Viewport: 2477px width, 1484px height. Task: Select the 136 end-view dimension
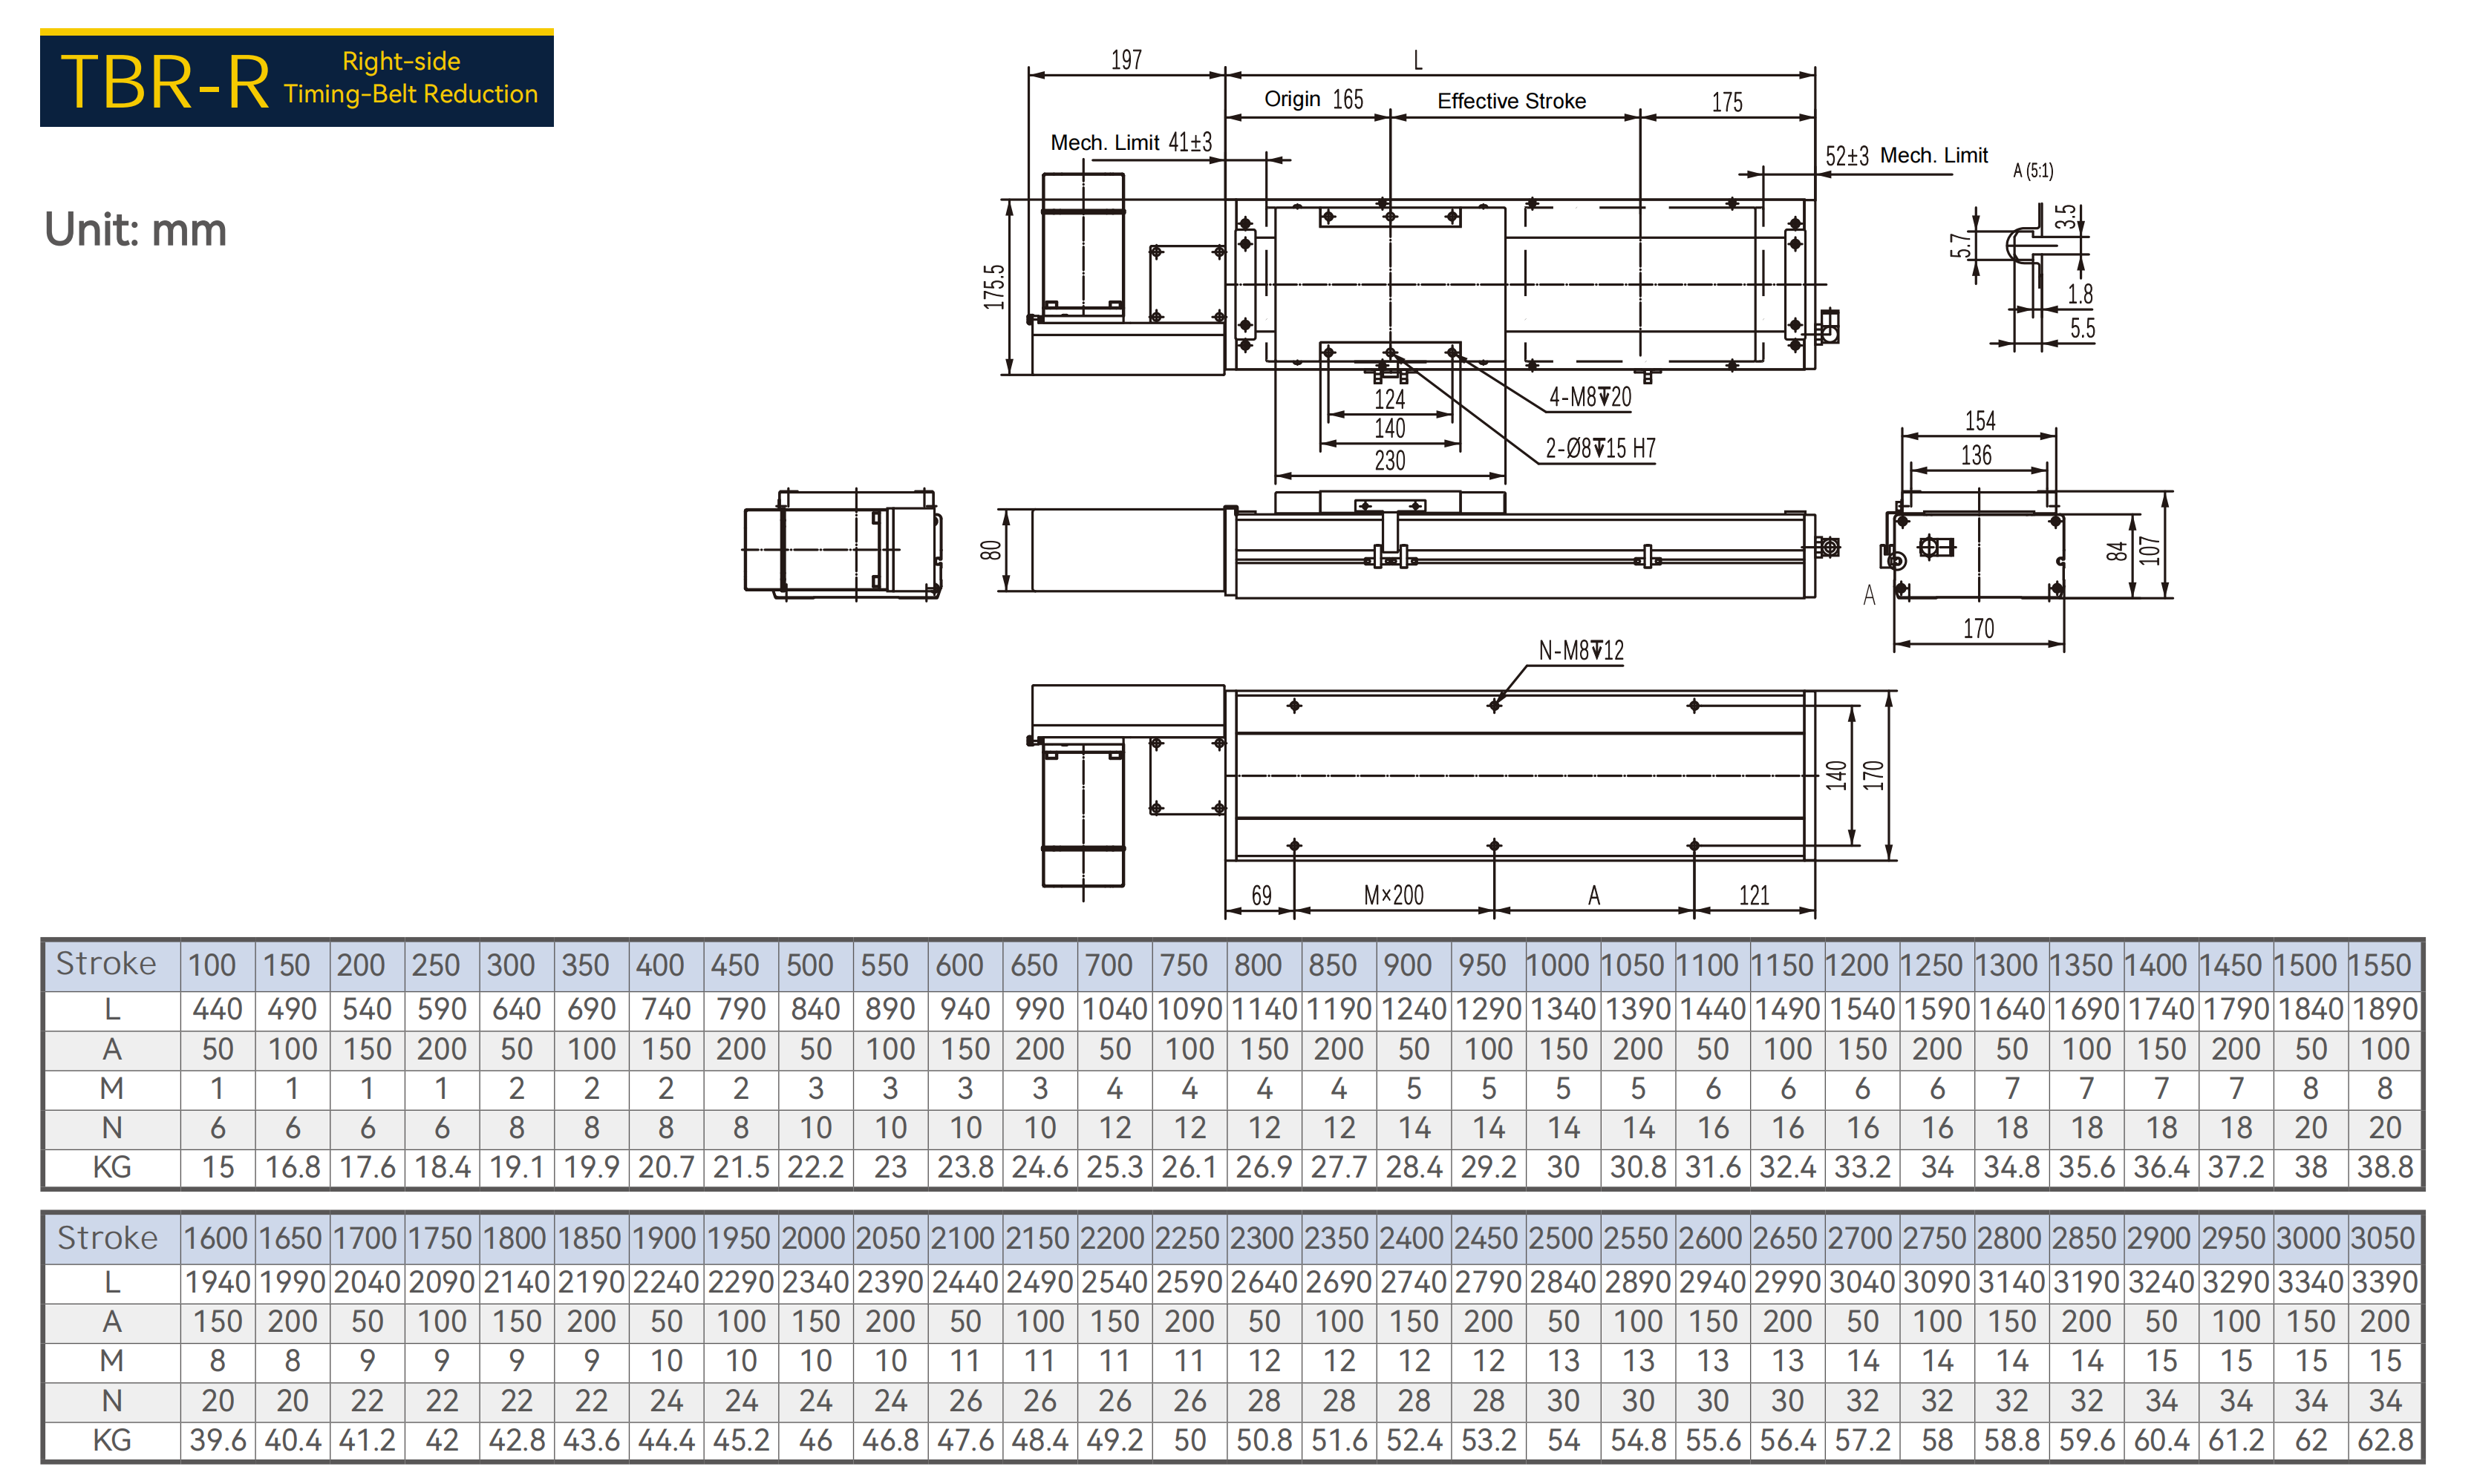1976,456
